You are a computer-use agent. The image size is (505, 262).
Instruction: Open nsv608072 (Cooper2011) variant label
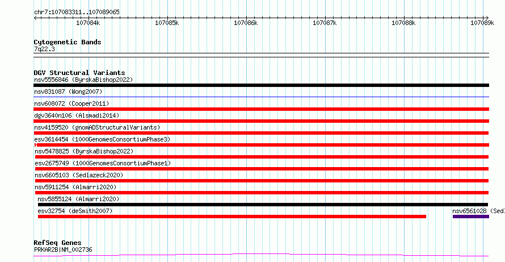click(x=71, y=103)
